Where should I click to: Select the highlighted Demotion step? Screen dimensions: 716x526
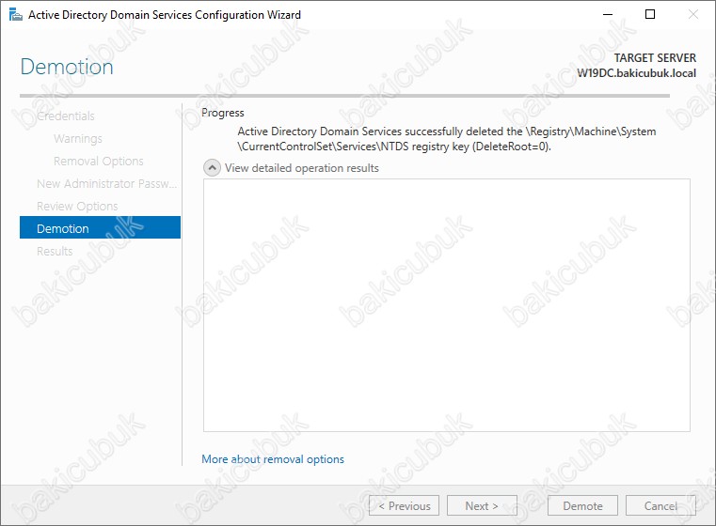click(100, 227)
